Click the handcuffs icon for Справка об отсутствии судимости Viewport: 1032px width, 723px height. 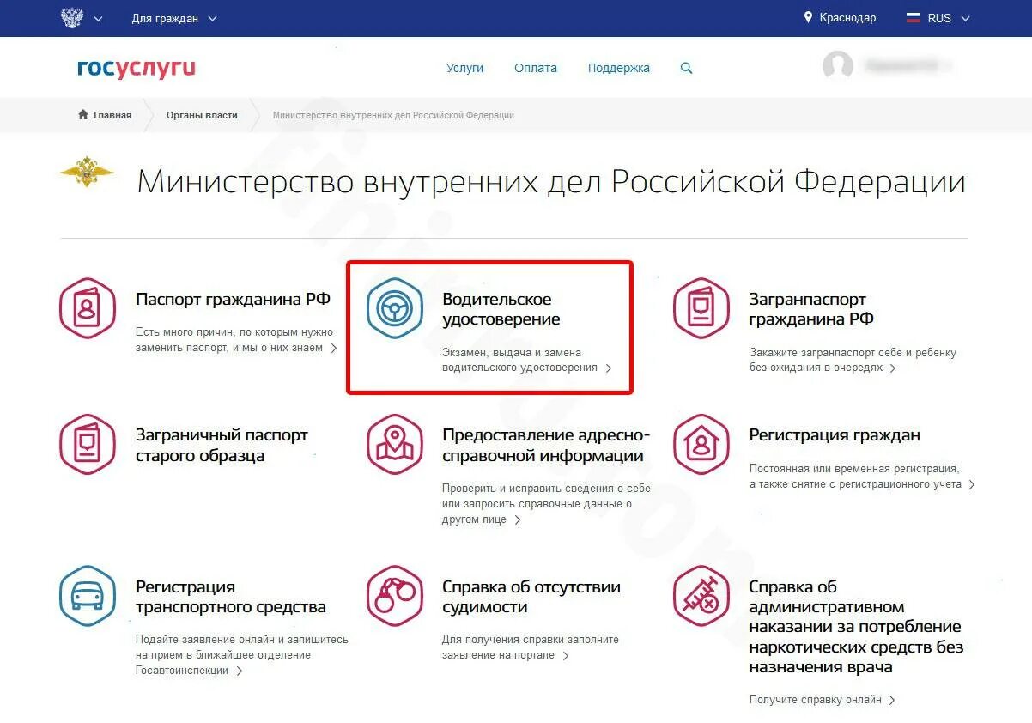(x=394, y=596)
